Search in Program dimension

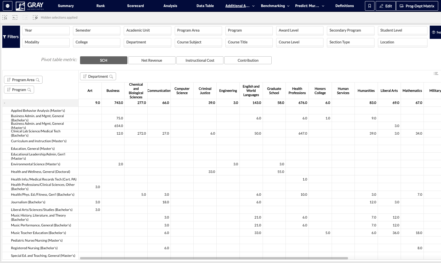point(29,90)
